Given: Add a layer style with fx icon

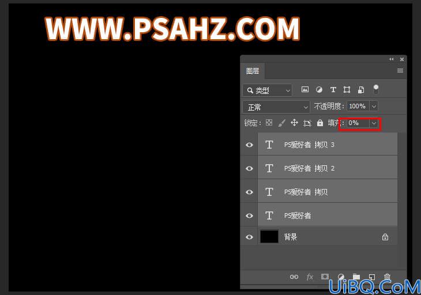Looking at the screenshot, I should [310, 277].
